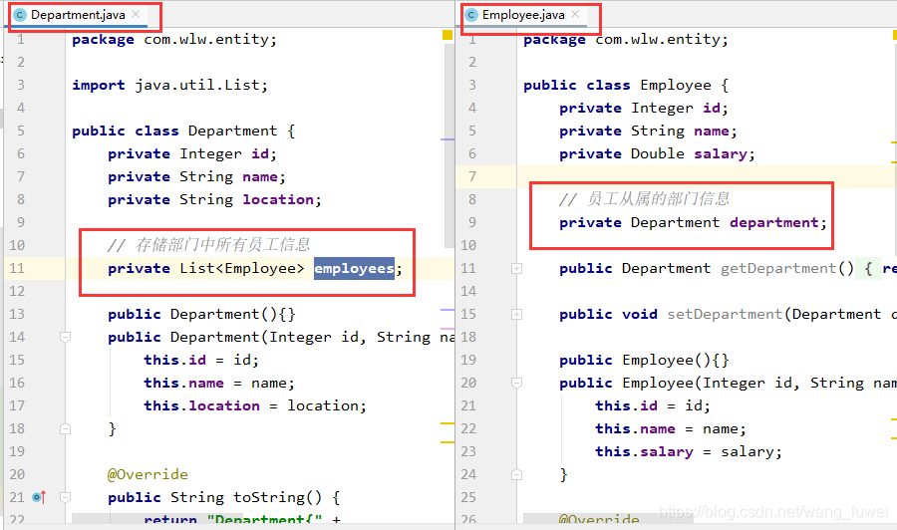
Task: Click the line number 11 in Department gutter
Action: pyautogui.click(x=17, y=269)
